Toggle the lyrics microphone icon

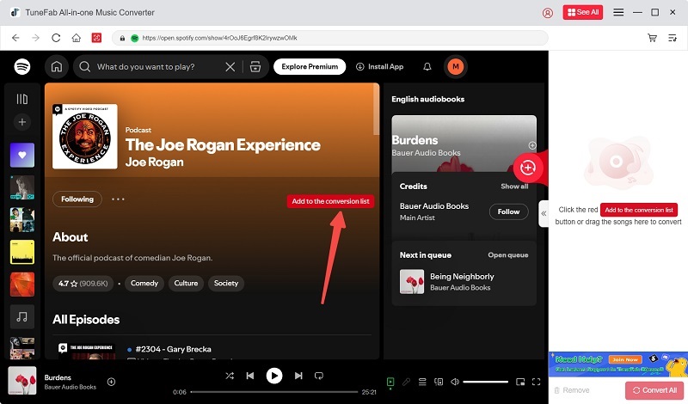[x=406, y=382]
